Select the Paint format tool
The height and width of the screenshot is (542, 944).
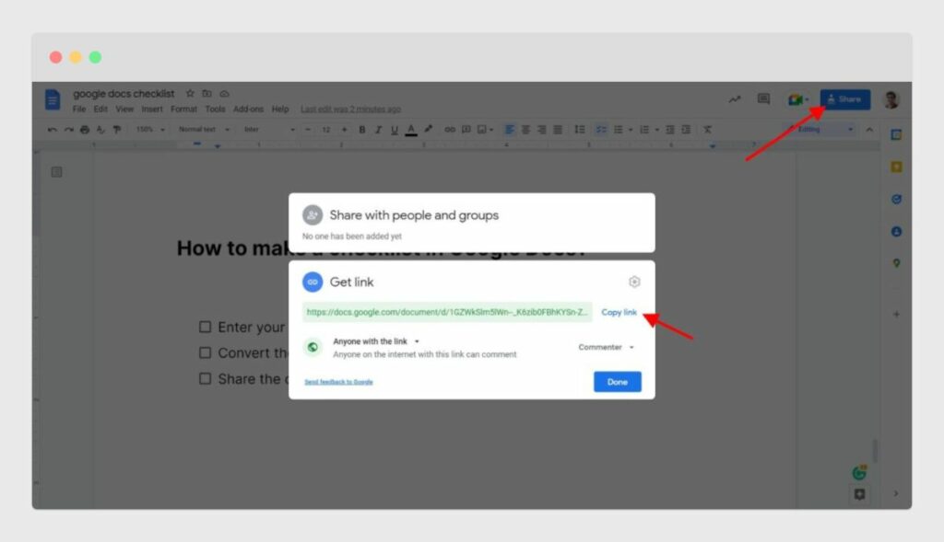point(116,129)
